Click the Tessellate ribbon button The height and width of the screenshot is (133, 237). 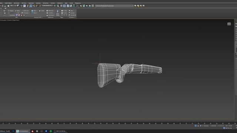(x=50, y=13)
